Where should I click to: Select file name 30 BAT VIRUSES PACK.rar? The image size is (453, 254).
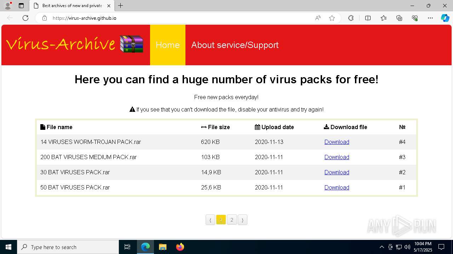tap(75, 172)
